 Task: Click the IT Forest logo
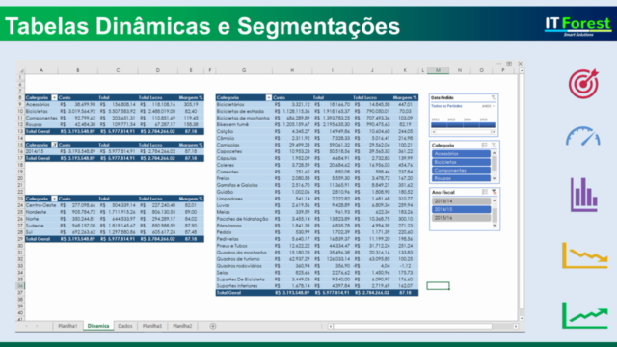(x=577, y=26)
